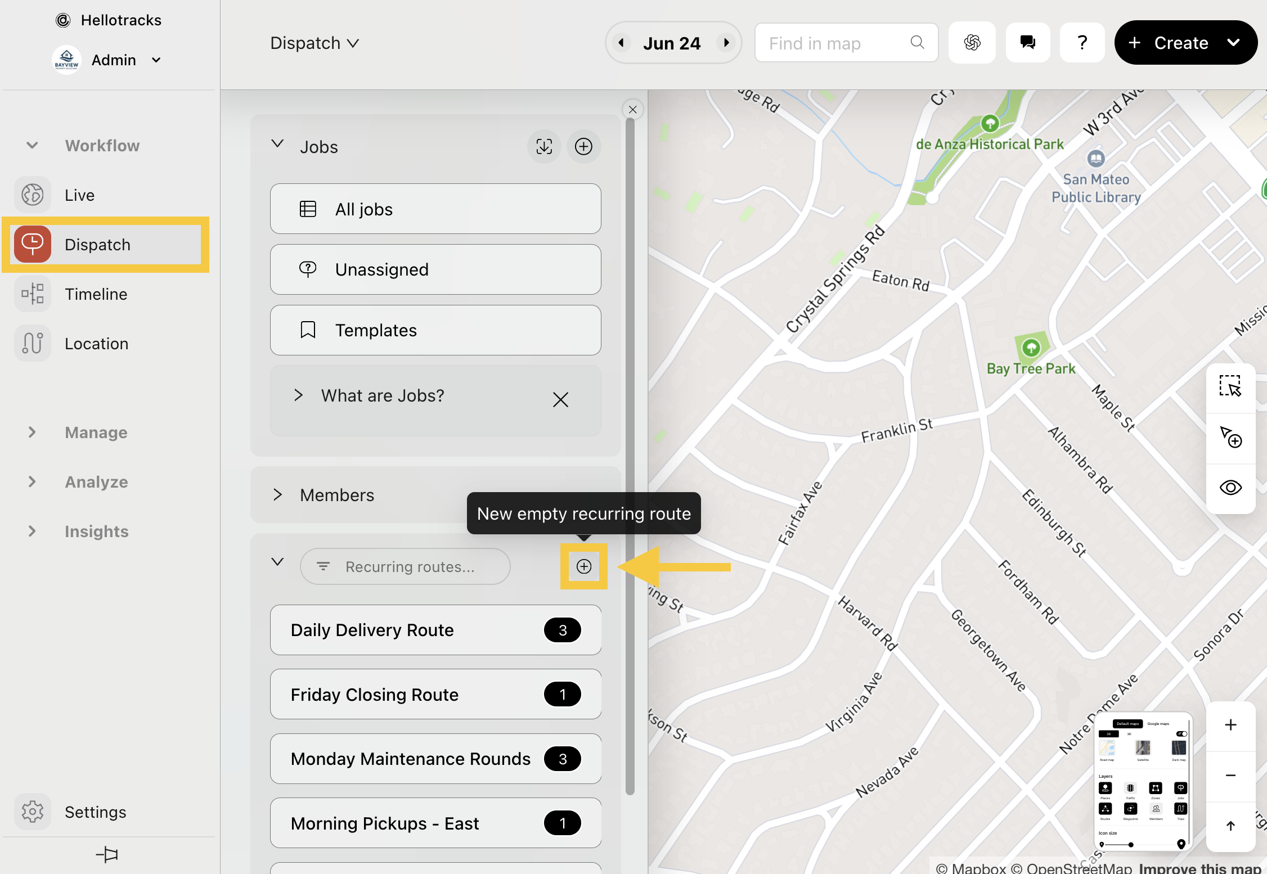Image resolution: width=1267 pixels, height=874 pixels.
Task: Click the Hellotracks logo
Action: (x=63, y=20)
